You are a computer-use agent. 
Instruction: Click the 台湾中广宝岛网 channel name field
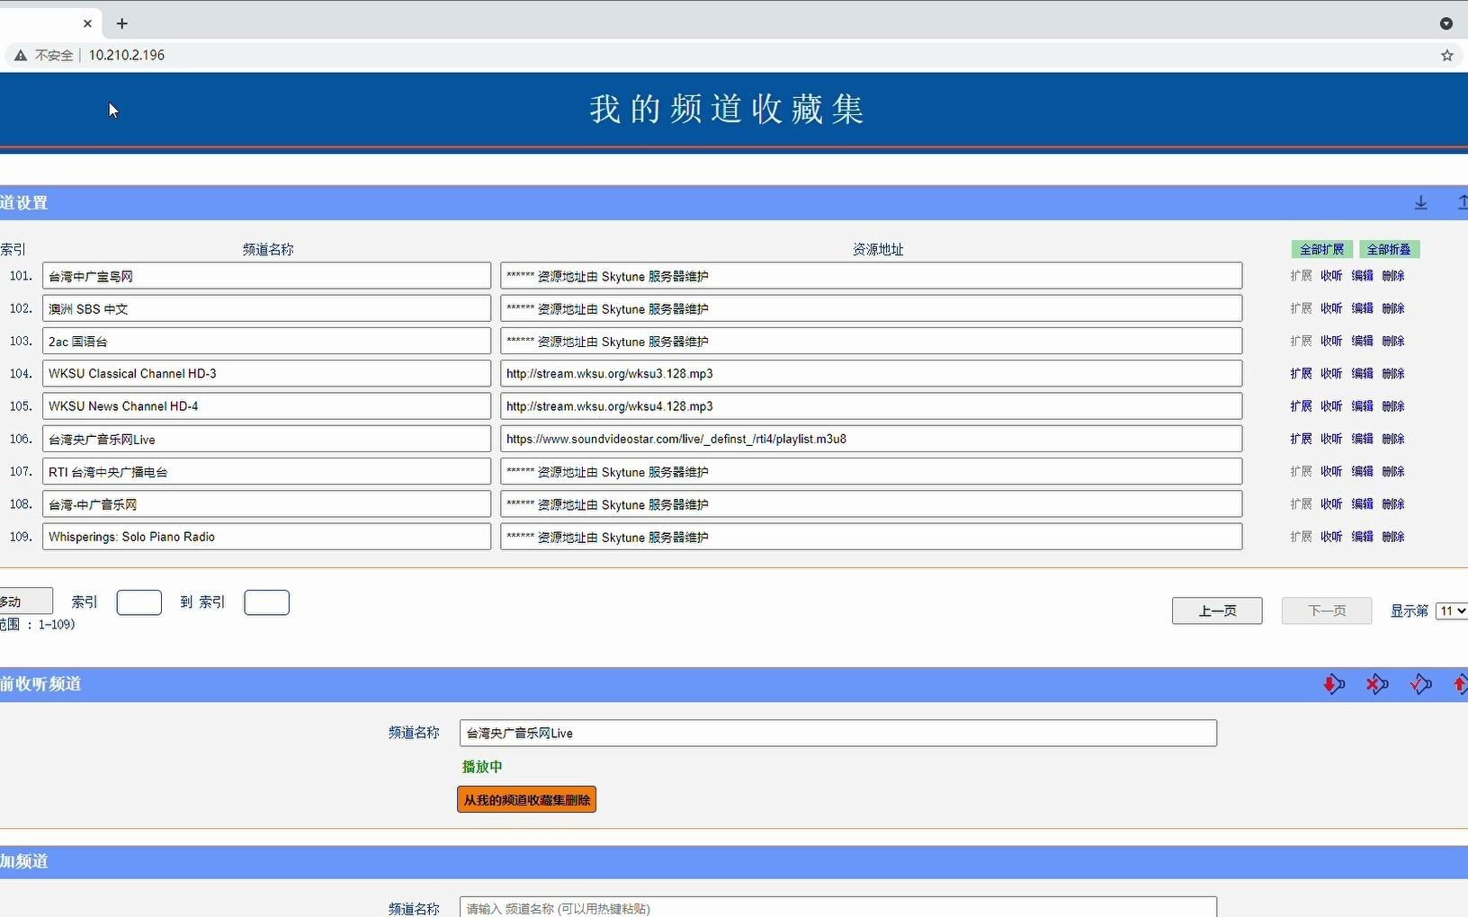pos(266,276)
